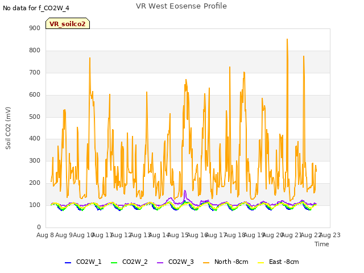This screenshot has height=273, width=364.
Task: Click the VR_soilco2 label box
Action: [68, 23]
